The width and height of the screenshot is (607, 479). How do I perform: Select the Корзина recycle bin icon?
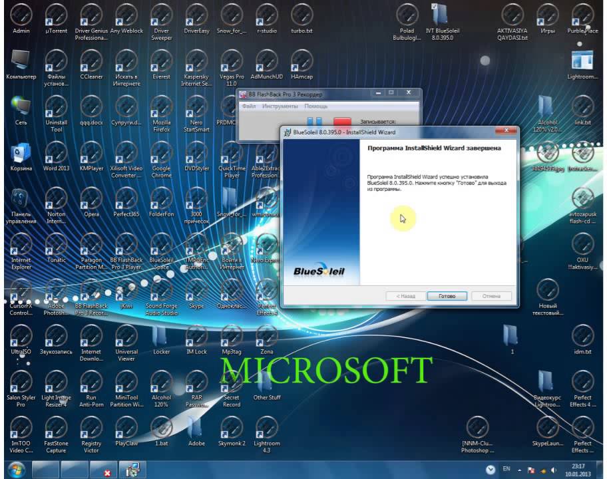tap(21, 156)
